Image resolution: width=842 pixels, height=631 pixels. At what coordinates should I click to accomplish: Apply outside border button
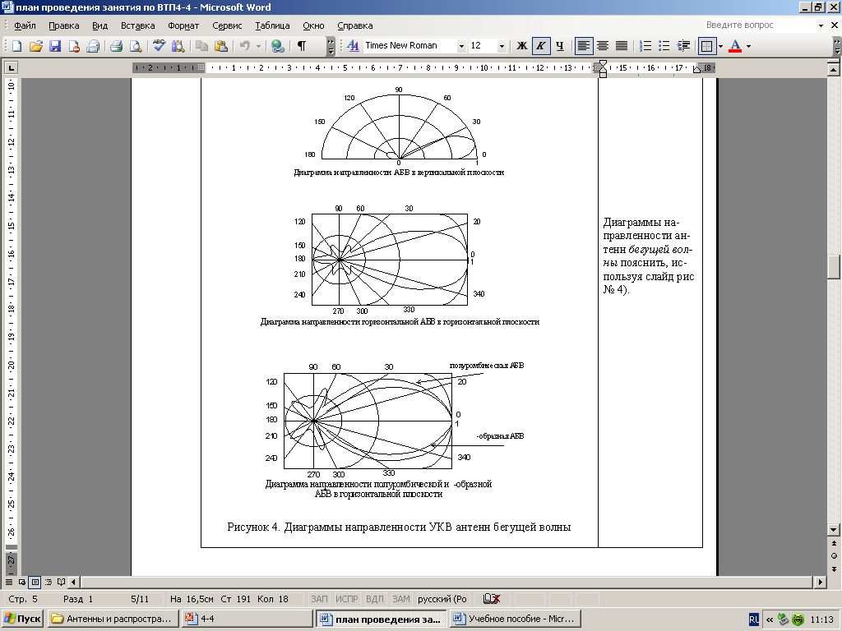click(707, 46)
